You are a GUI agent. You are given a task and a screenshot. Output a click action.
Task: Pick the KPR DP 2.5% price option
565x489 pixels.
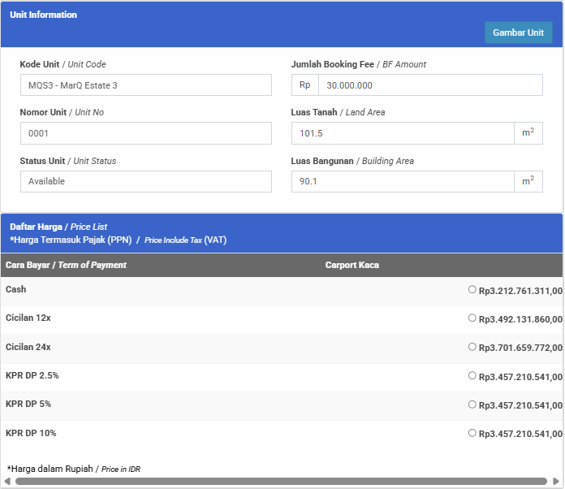pyautogui.click(x=472, y=375)
